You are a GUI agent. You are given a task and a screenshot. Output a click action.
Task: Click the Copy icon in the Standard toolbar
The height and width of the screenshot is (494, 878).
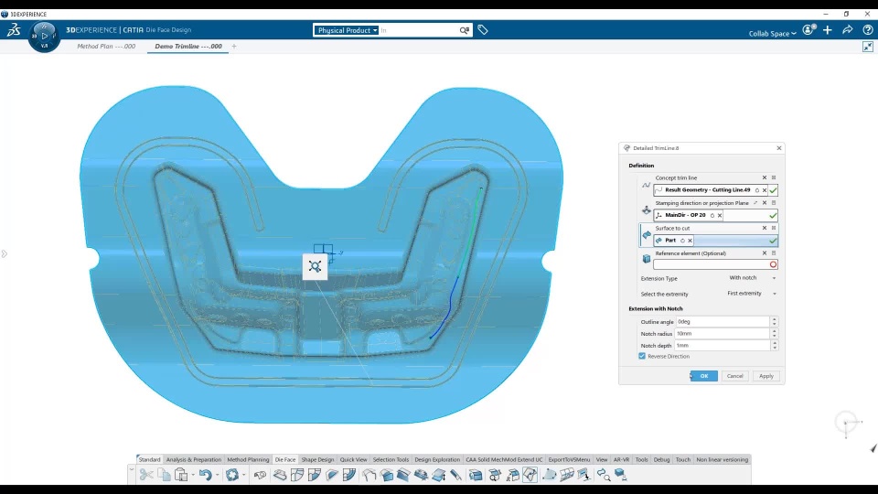click(164, 475)
